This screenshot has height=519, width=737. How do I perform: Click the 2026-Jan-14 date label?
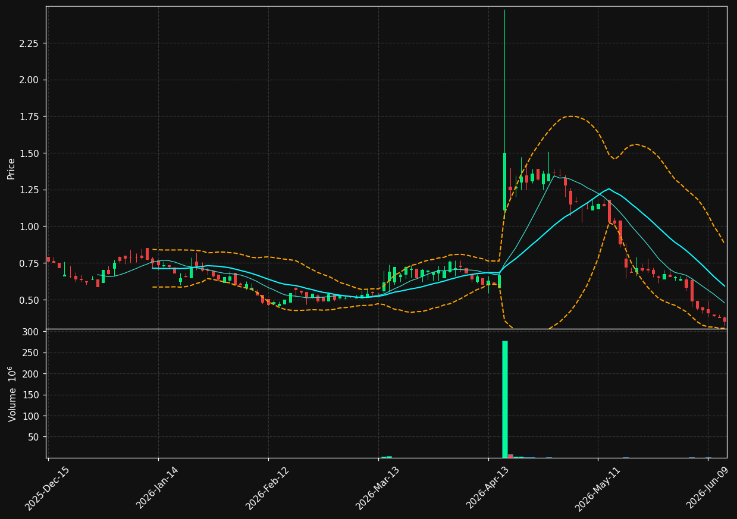157,488
